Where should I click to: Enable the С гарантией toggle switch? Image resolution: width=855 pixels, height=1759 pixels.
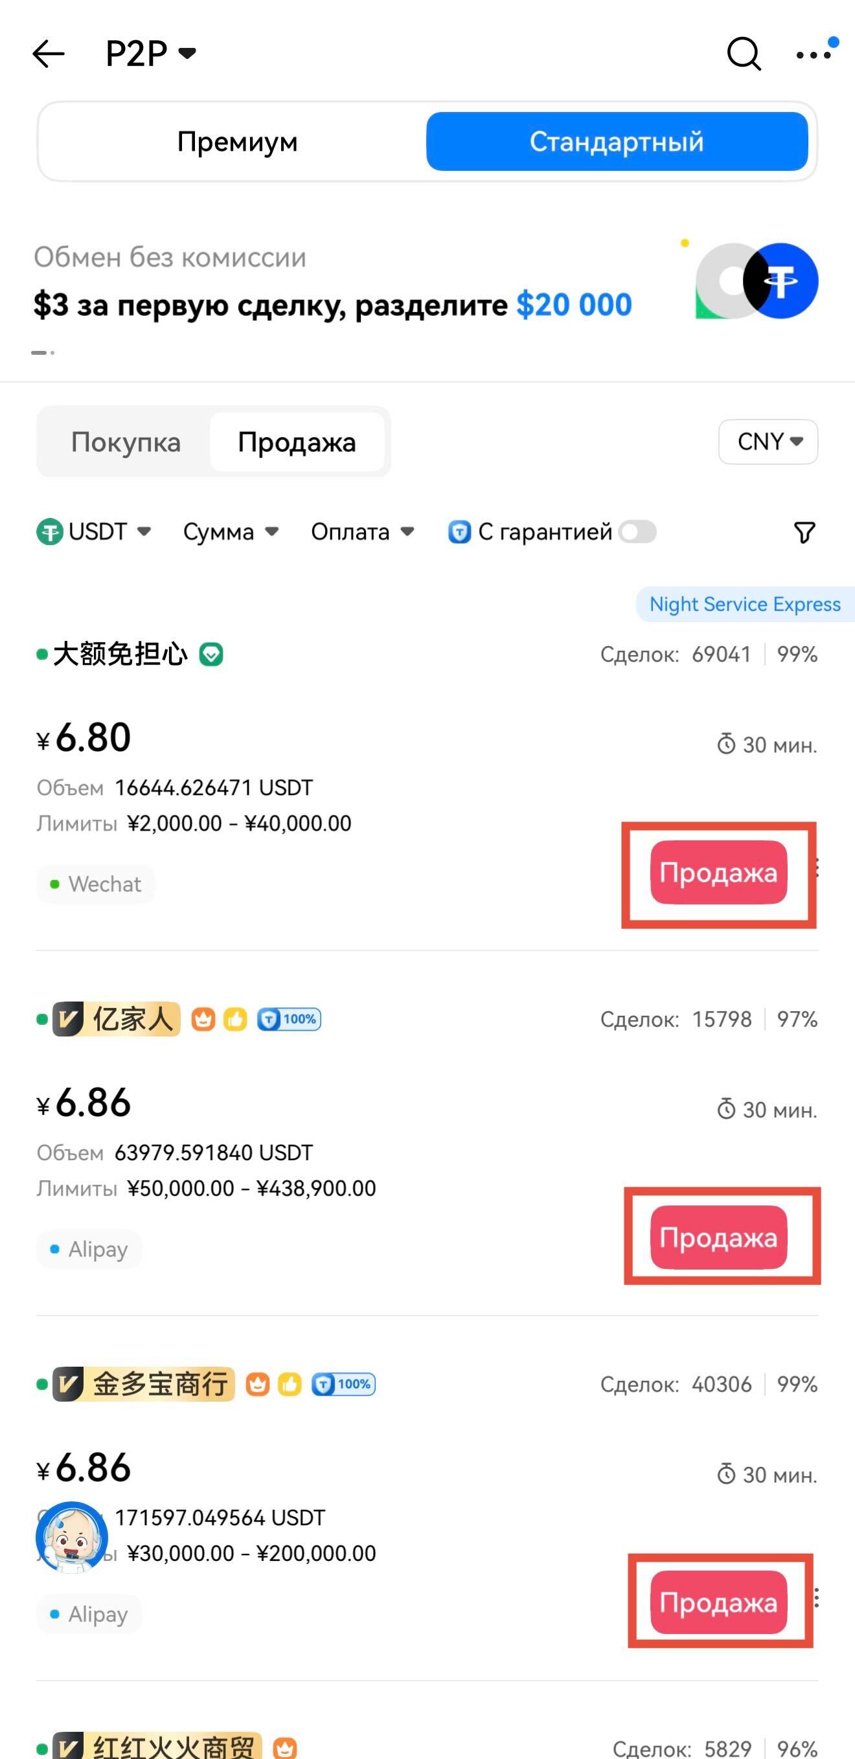[637, 532]
